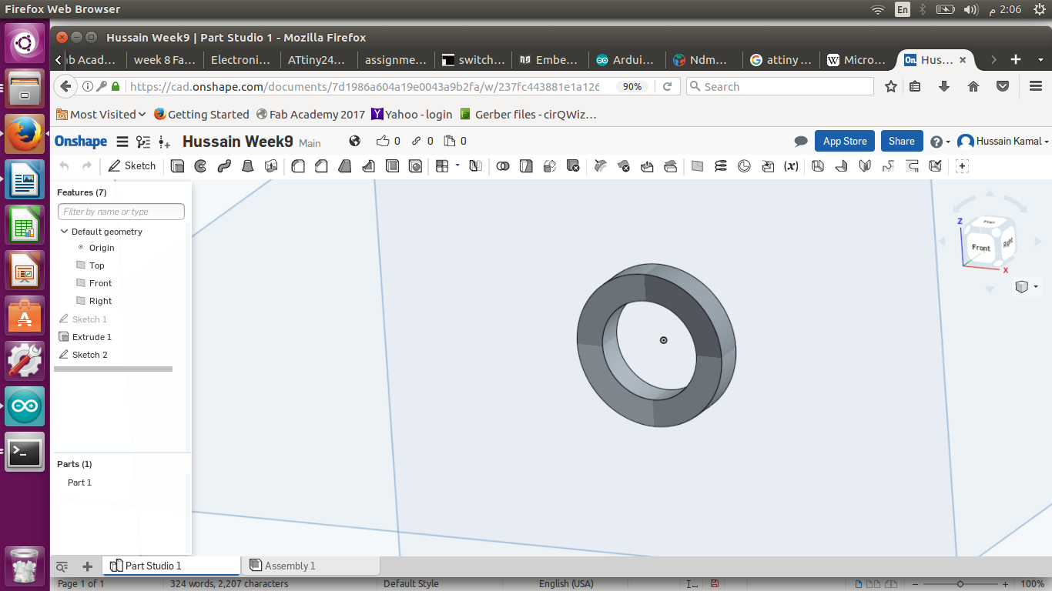
Task: Select the Extrude 1 feature
Action: point(92,337)
